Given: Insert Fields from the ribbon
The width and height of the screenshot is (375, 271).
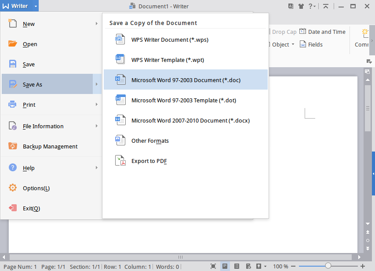Looking at the screenshot, I should click(x=311, y=44).
